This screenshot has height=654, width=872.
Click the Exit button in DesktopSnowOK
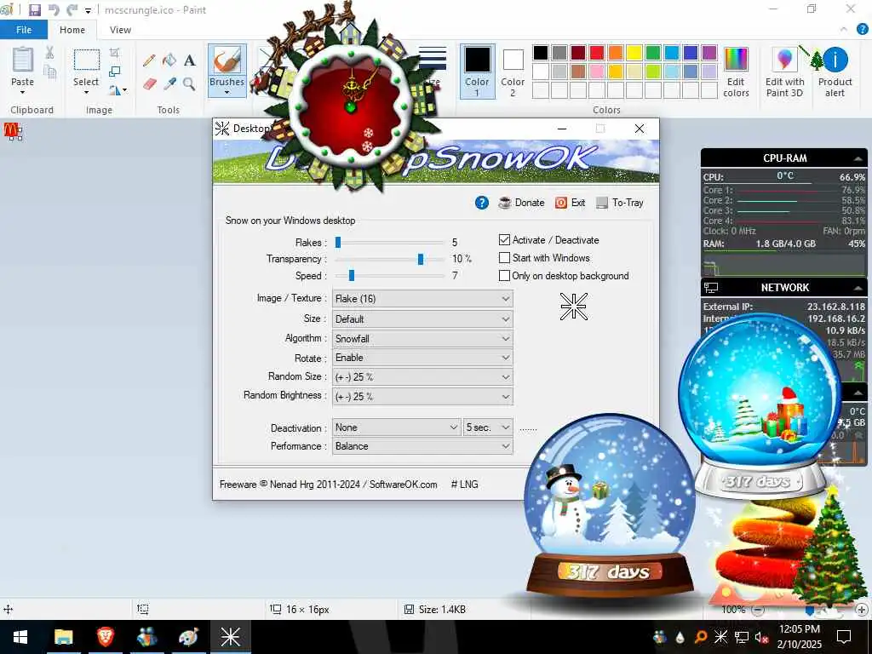click(x=570, y=203)
